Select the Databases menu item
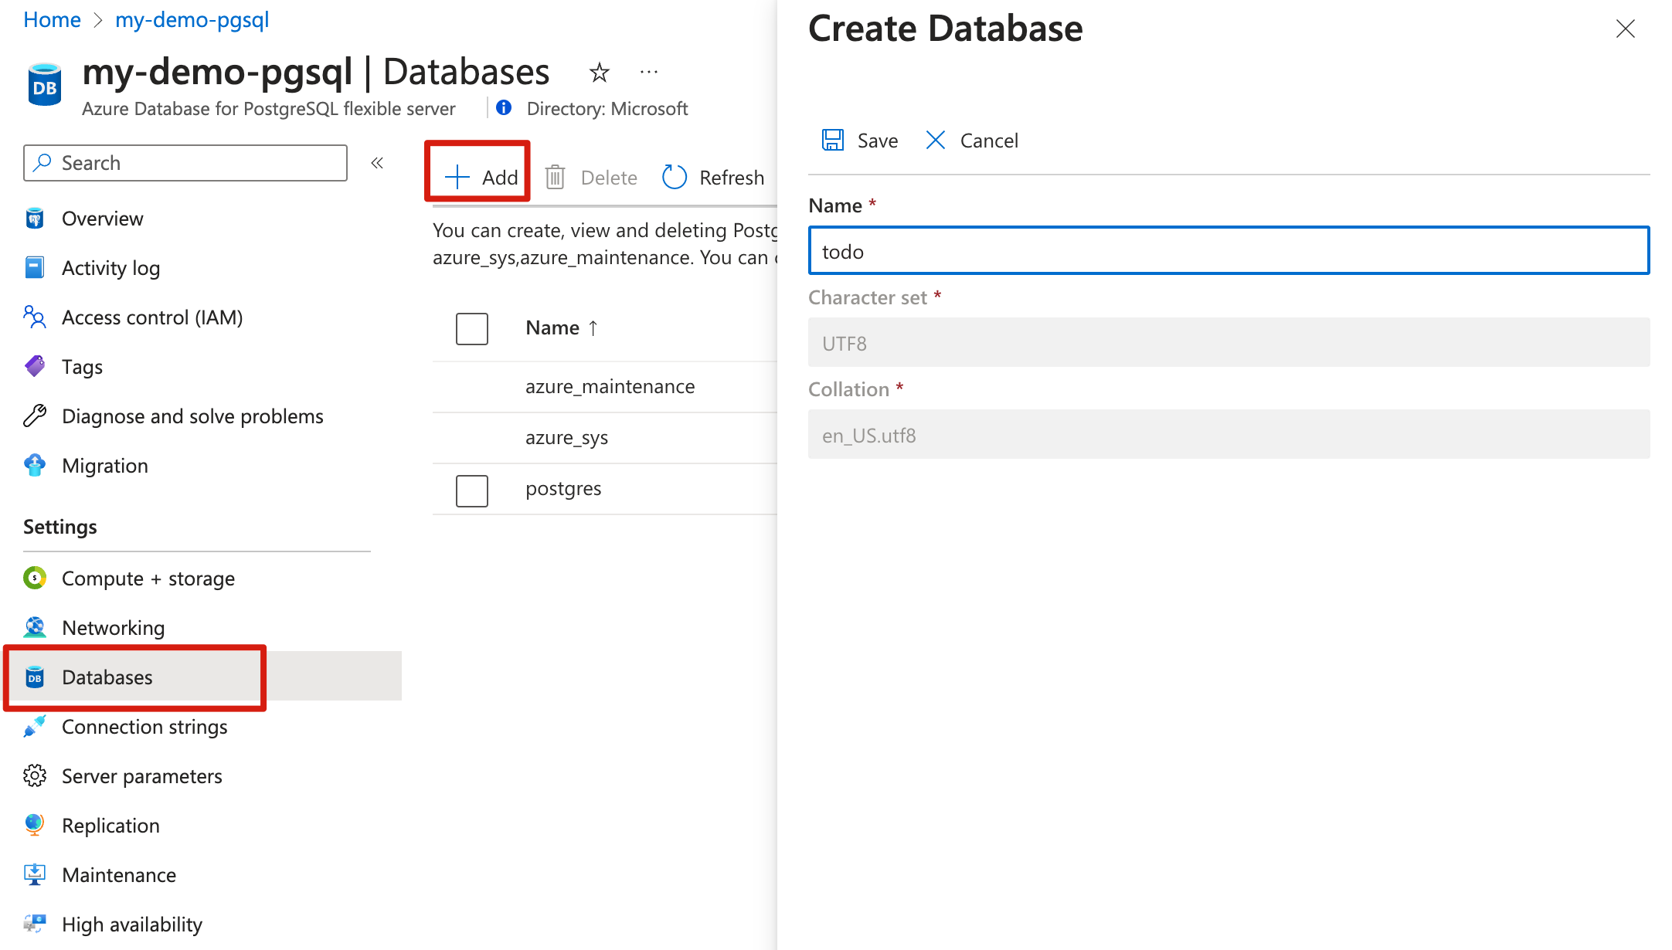1672x950 pixels. click(107, 677)
